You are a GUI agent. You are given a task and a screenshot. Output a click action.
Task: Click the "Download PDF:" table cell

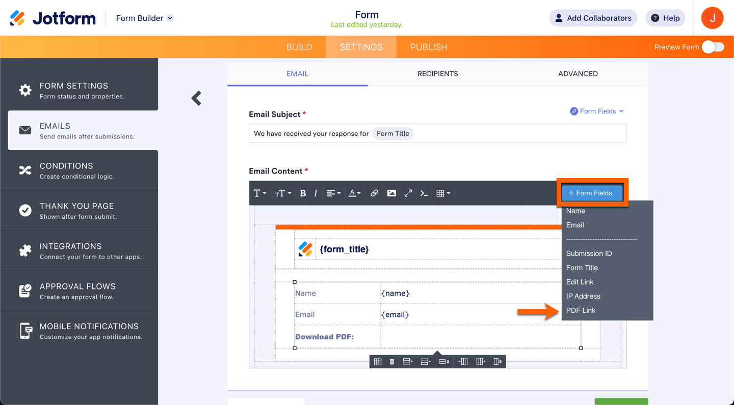pyautogui.click(x=337, y=336)
